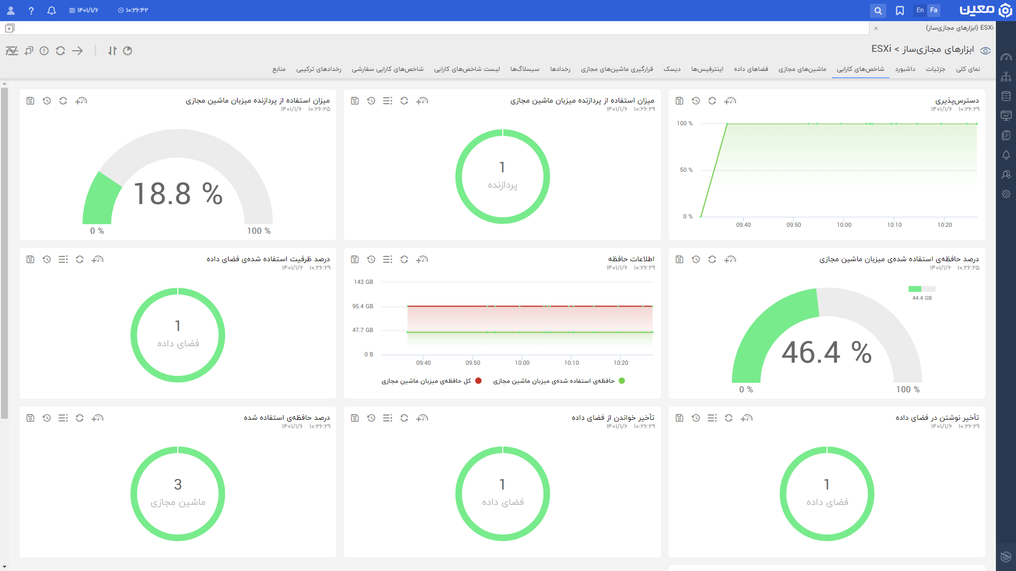The height and width of the screenshot is (571, 1016).
Task: Open the help question mark icon
Action: 31,11
